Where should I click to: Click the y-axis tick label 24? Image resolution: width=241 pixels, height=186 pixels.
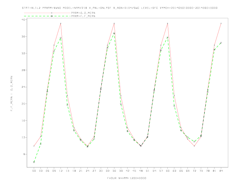click(x=24, y=87)
